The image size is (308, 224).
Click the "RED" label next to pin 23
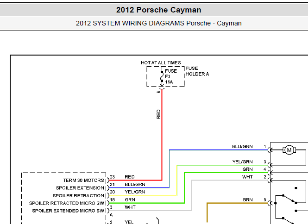[x=130, y=177]
